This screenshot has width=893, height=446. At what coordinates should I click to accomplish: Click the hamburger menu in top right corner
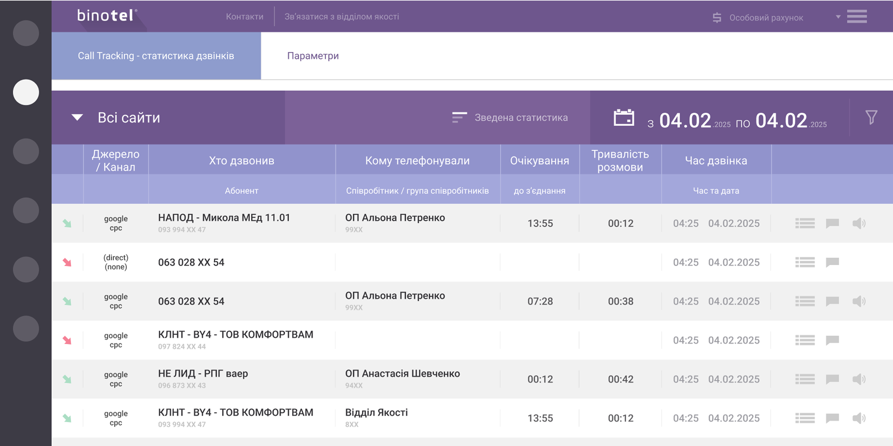857,16
